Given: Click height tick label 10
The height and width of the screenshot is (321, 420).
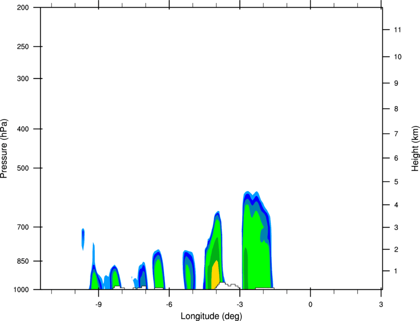Looking at the screenshot, I should 397,57.
